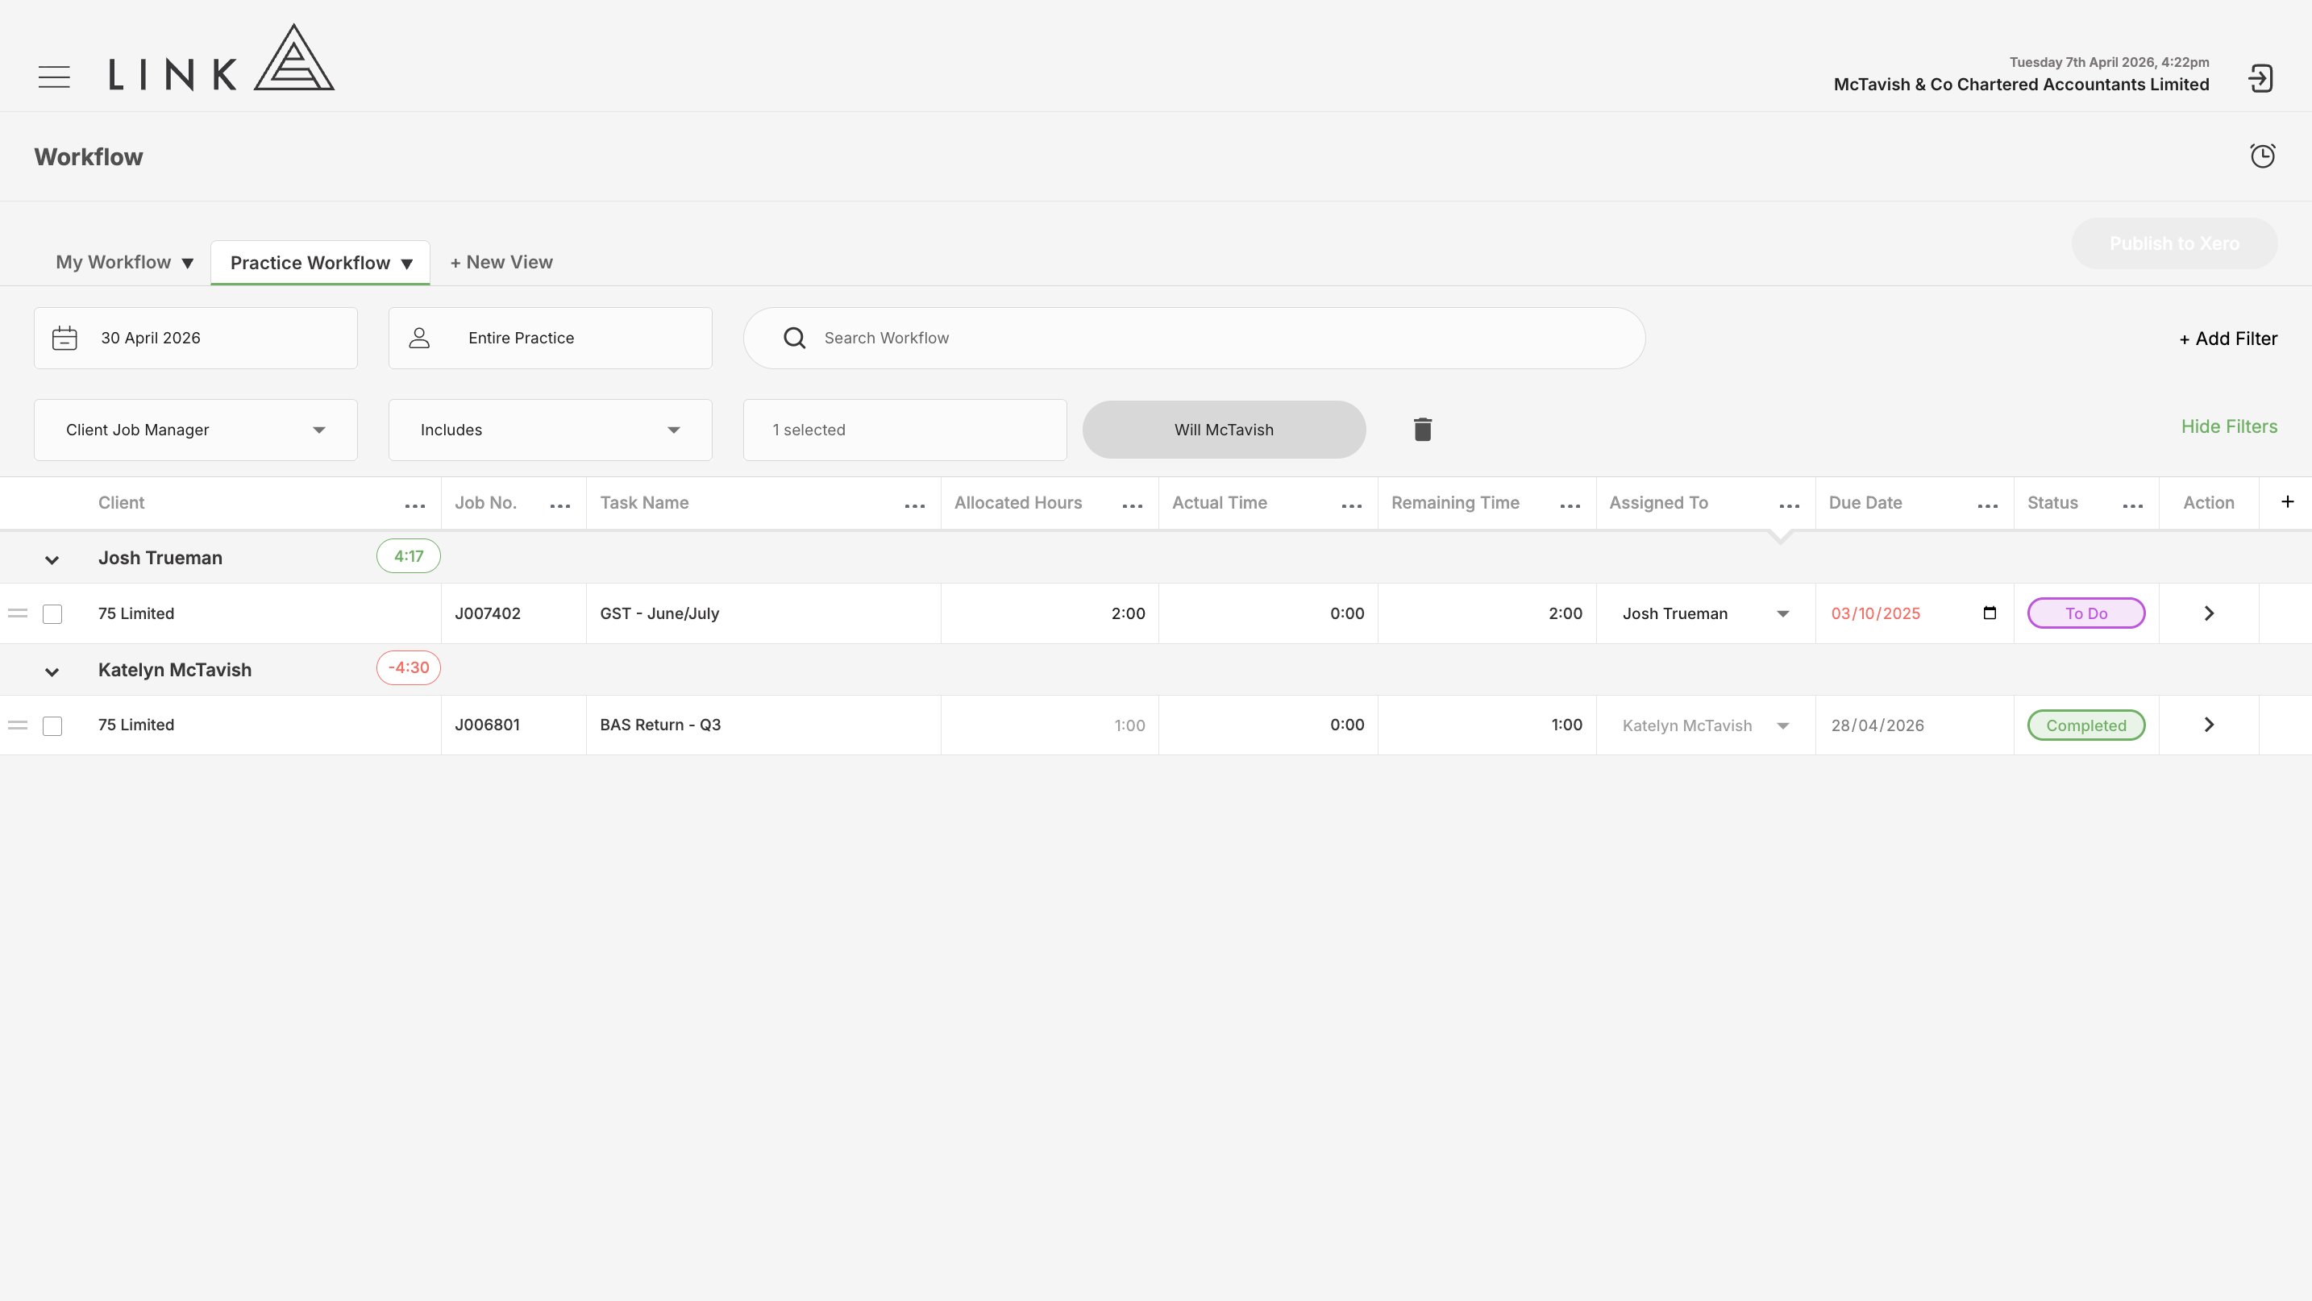Sort by the Task Name header
Image resolution: width=2312 pixels, height=1301 pixels.
(x=644, y=503)
